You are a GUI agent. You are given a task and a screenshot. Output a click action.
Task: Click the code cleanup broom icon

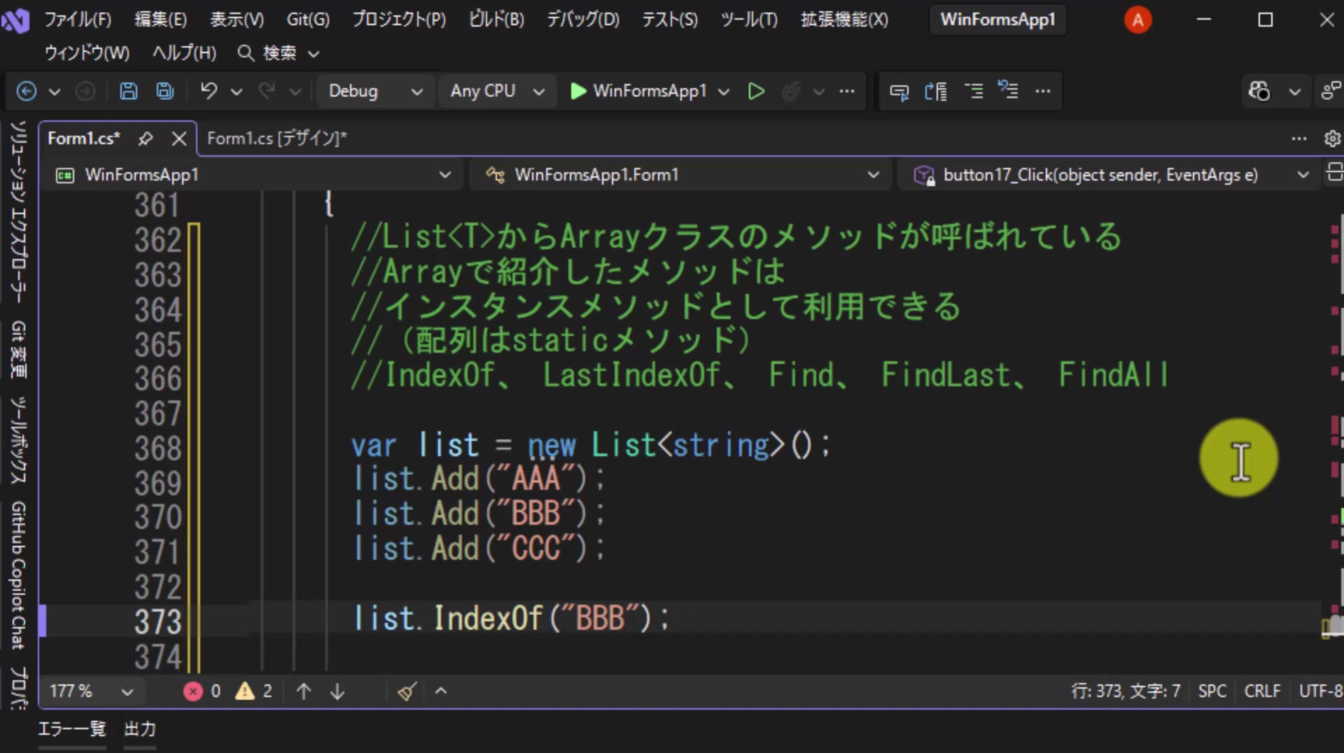coord(407,691)
